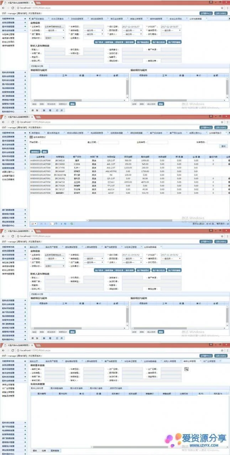Click the pager refresh icon in the table footer
The image size is (230, 455).
pyautogui.click(x=72, y=224)
